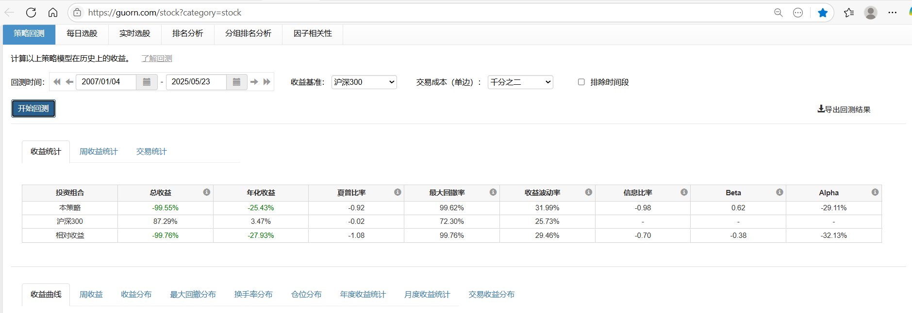The height and width of the screenshot is (313, 912).
Task: Open the 交易成本 千分之二 dropdown
Action: point(520,82)
